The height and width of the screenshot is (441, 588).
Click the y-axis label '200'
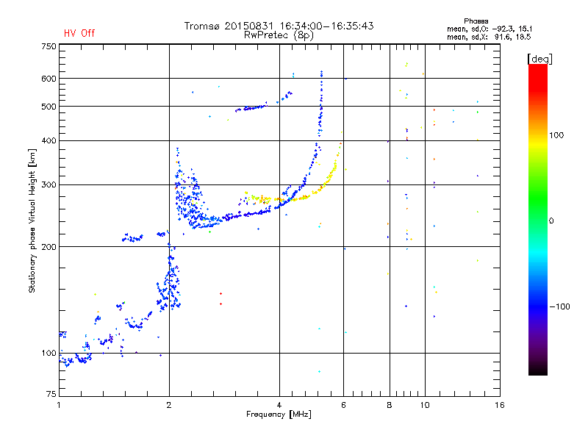pyautogui.click(x=49, y=247)
